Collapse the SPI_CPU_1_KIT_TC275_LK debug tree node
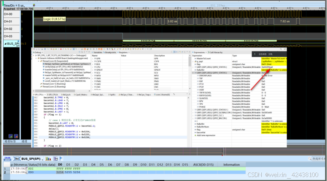327x181 pixels. (34, 56)
